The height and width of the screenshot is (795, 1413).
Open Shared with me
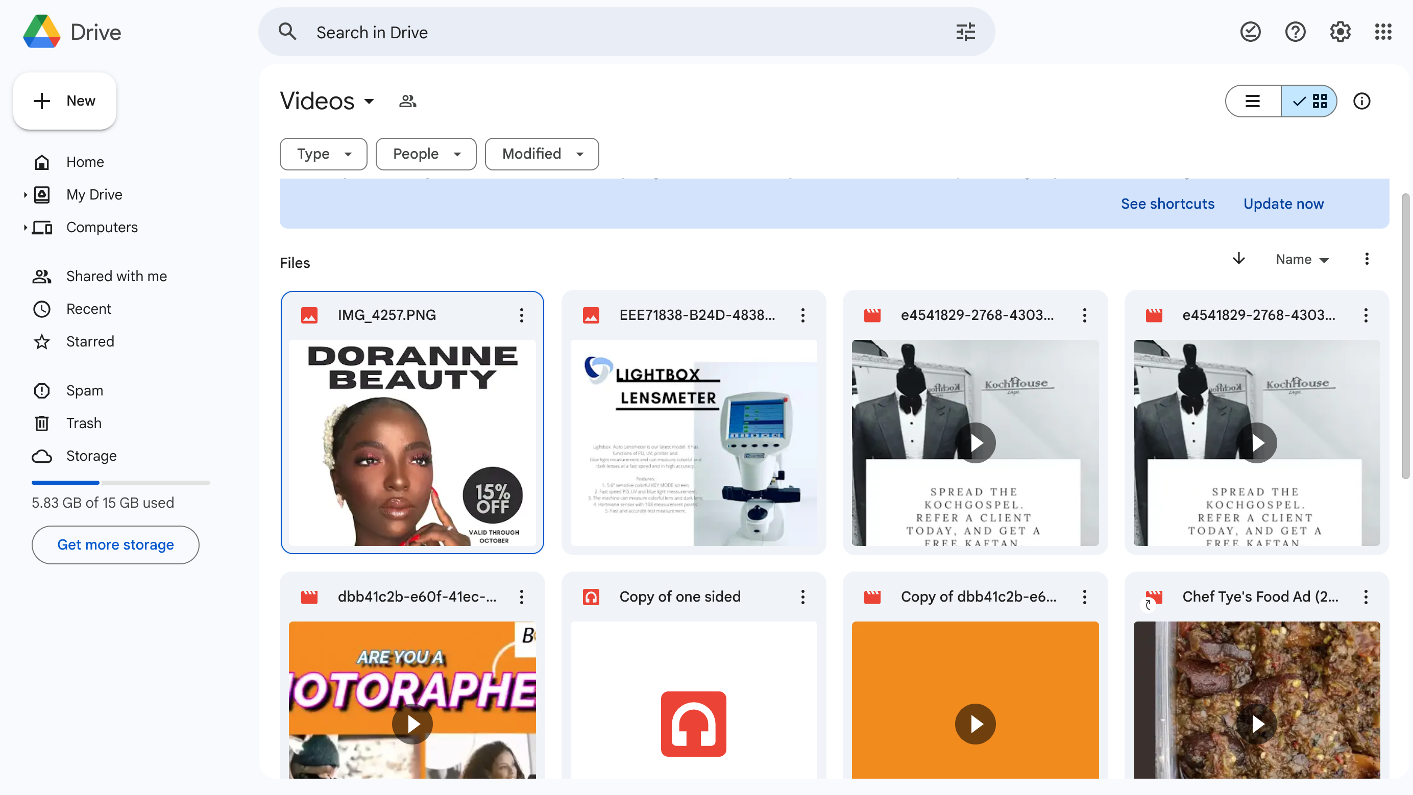pyautogui.click(x=116, y=277)
